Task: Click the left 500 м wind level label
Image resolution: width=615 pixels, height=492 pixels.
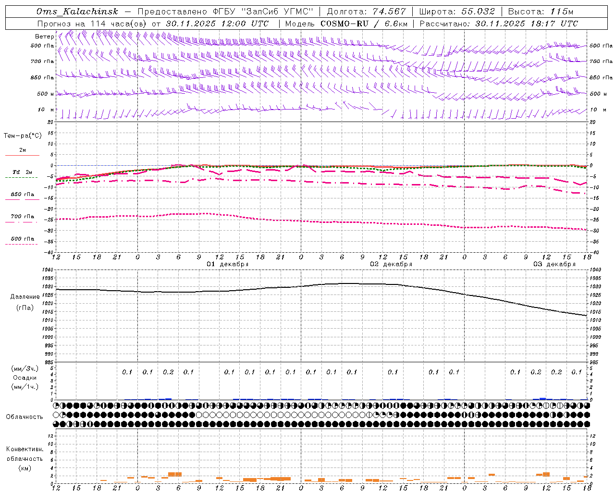Action: pyautogui.click(x=46, y=94)
